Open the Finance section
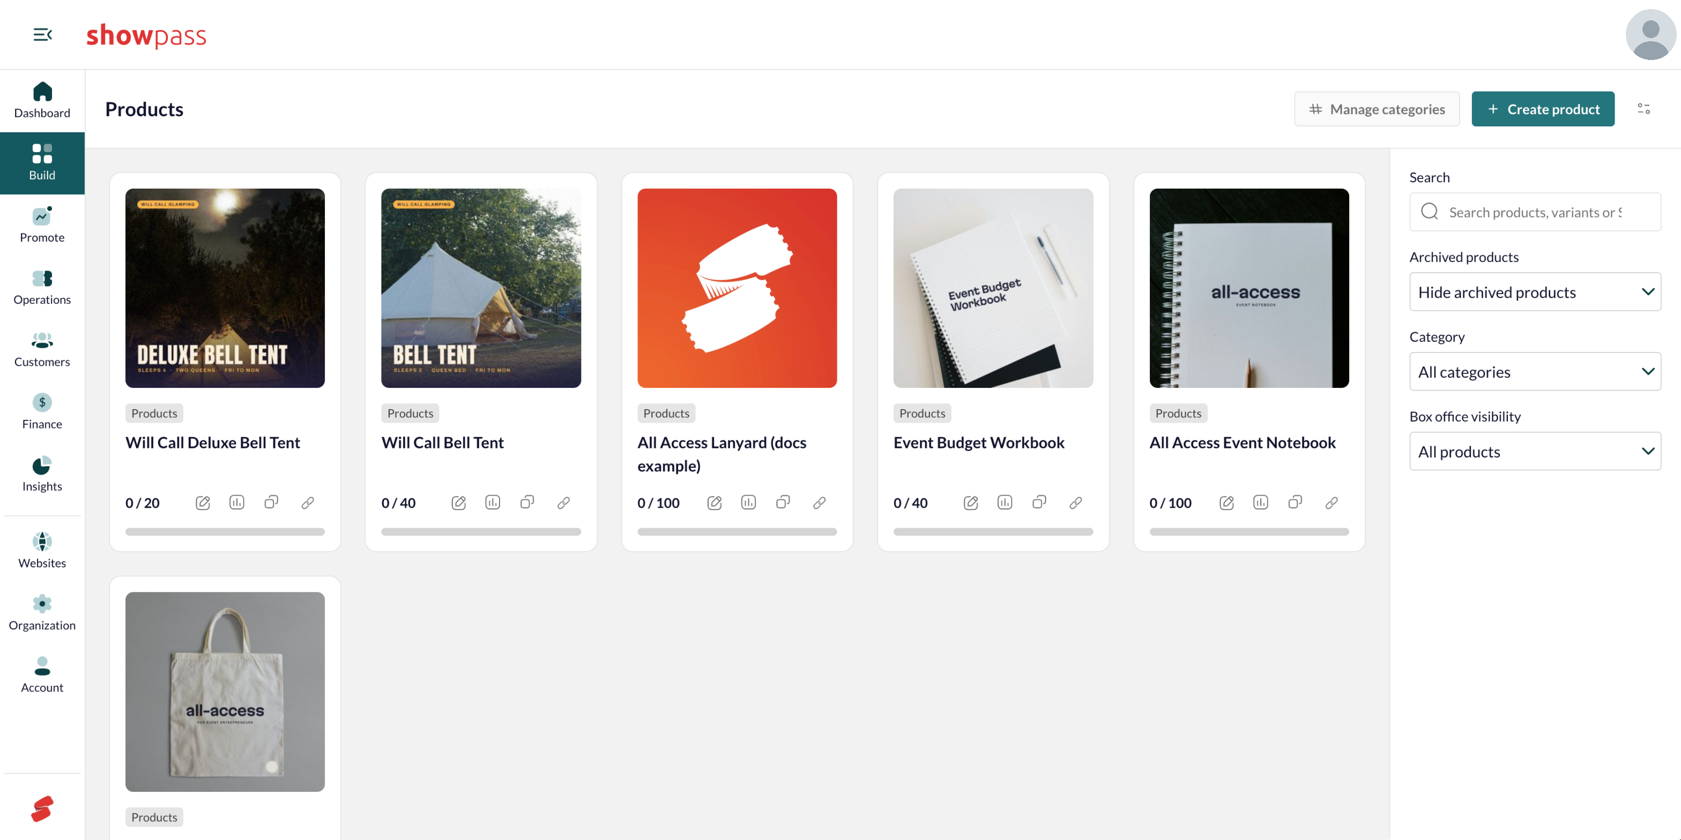The height and width of the screenshot is (840, 1681). click(42, 412)
